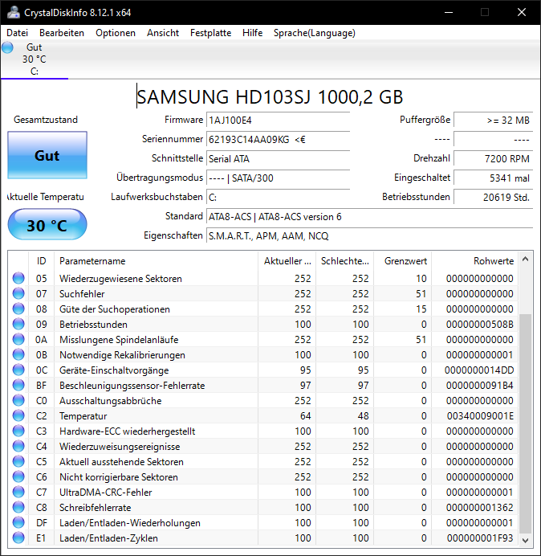Click the Schnittstelle field Serial ATA

(278, 158)
